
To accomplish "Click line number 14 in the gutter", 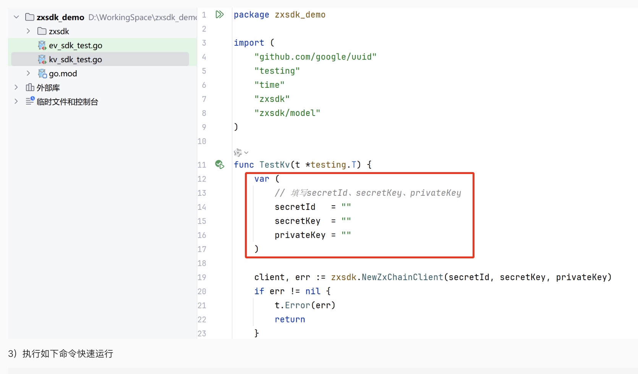I will [202, 207].
